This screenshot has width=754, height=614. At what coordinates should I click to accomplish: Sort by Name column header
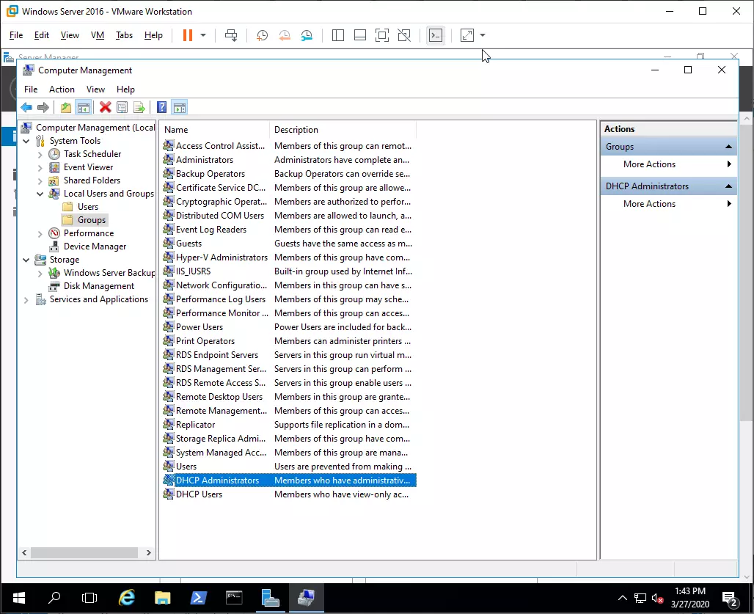click(215, 130)
